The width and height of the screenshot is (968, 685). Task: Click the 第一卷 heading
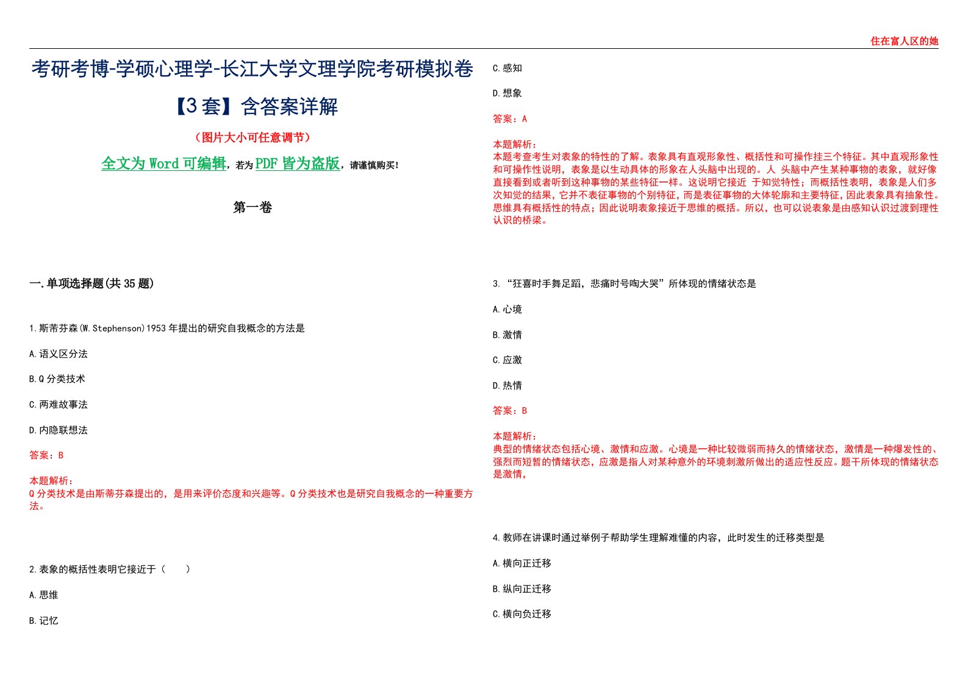tap(252, 208)
